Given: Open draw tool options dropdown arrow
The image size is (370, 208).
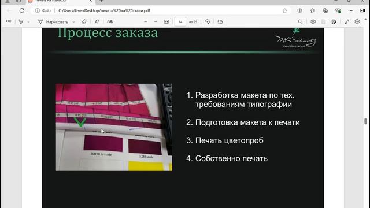Looking at the screenshot, I should (x=73, y=22).
